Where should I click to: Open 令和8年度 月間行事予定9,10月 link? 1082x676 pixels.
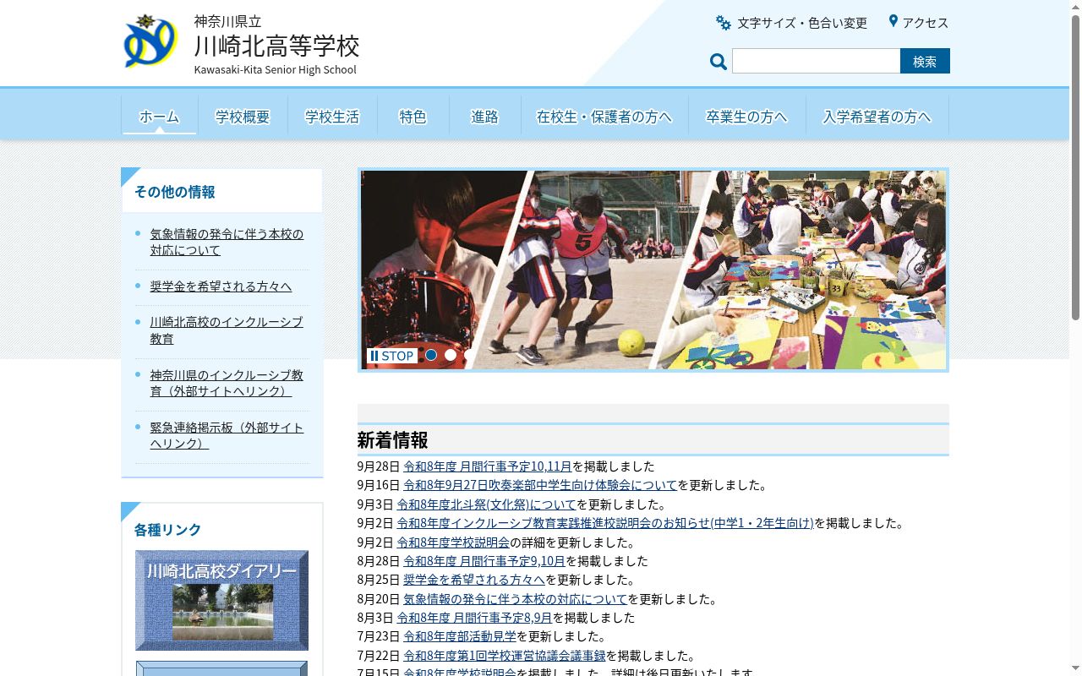click(x=484, y=561)
